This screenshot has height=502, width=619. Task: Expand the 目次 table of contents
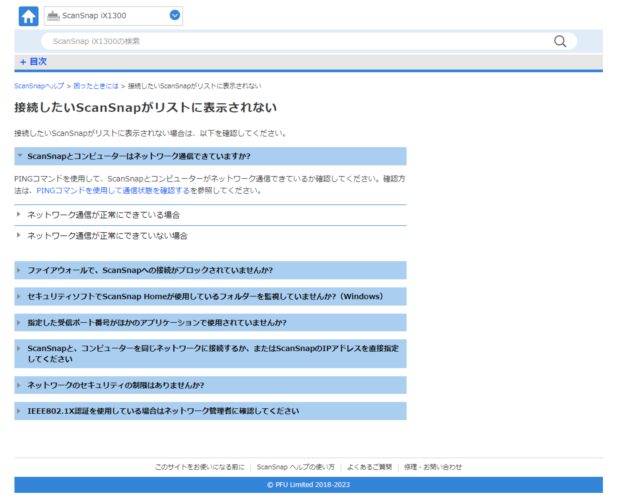point(33,62)
